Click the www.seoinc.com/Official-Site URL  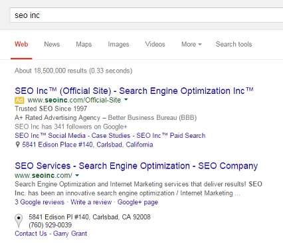tap(74, 100)
